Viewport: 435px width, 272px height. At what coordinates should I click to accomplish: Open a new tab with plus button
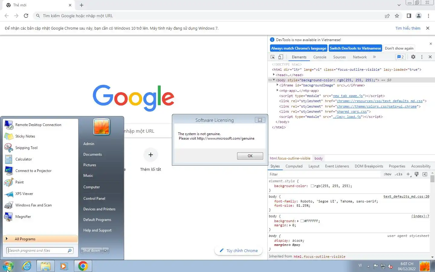click(82, 5)
